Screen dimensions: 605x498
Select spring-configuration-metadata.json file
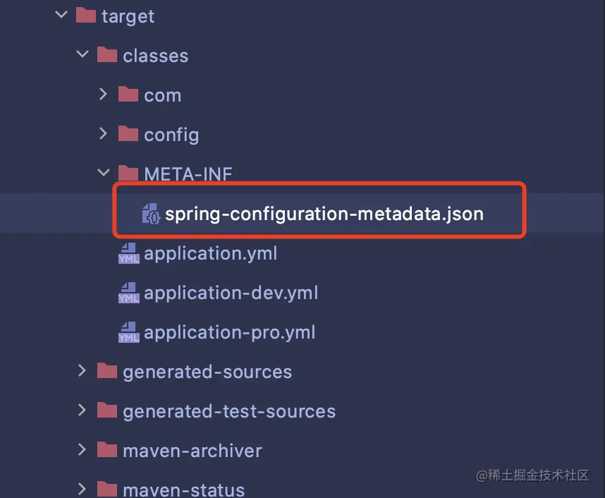(324, 214)
